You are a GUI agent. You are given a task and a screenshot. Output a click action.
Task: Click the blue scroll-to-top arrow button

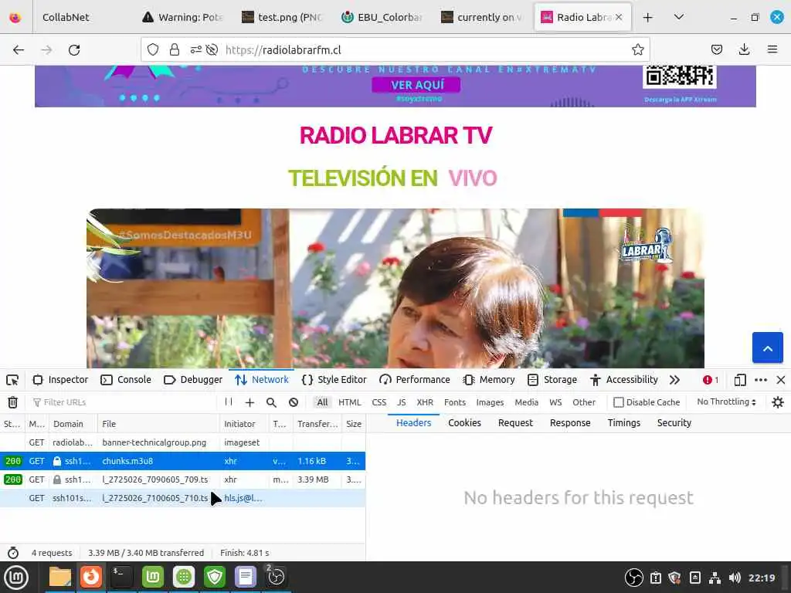(767, 348)
